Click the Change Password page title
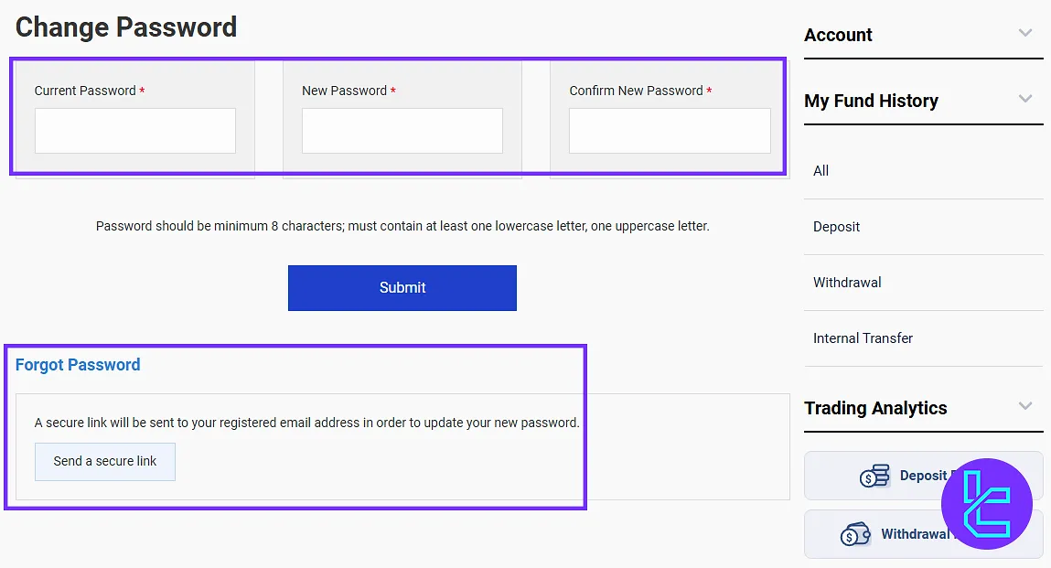The width and height of the screenshot is (1051, 568). pos(126,27)
